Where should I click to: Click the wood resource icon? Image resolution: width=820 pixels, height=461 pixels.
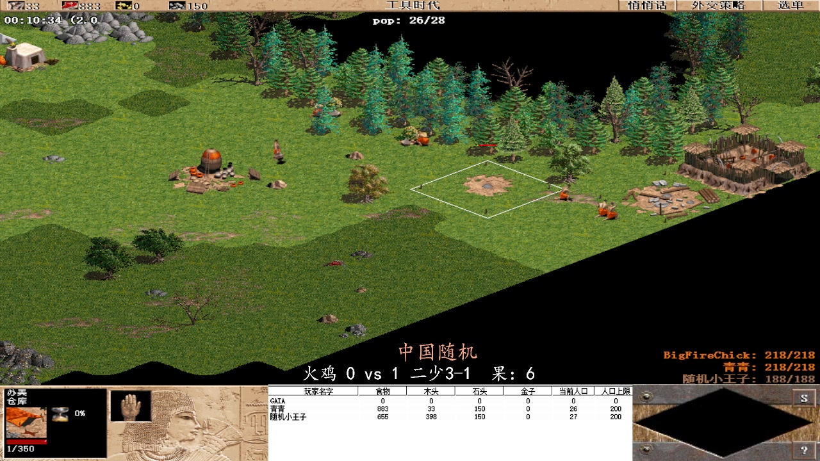click(15, 6)
